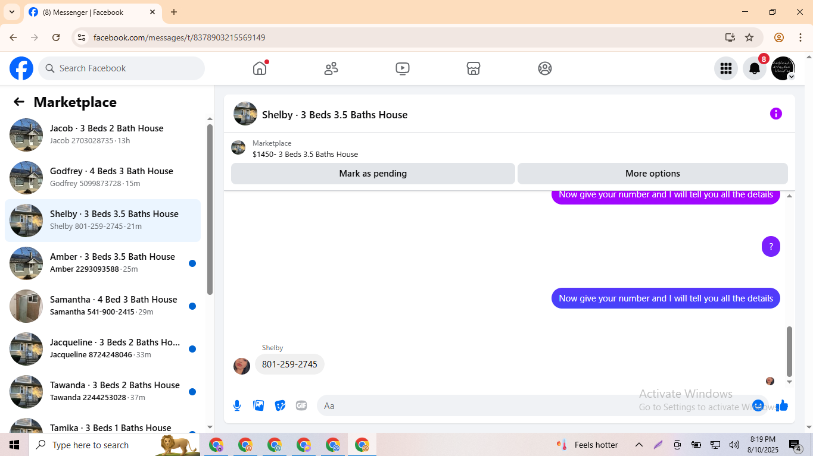Open Jacob 3 Beds 2 Bath House chat
Image resolution: width=813 pixels, height=456 pixels.
(x=102, y=135)
